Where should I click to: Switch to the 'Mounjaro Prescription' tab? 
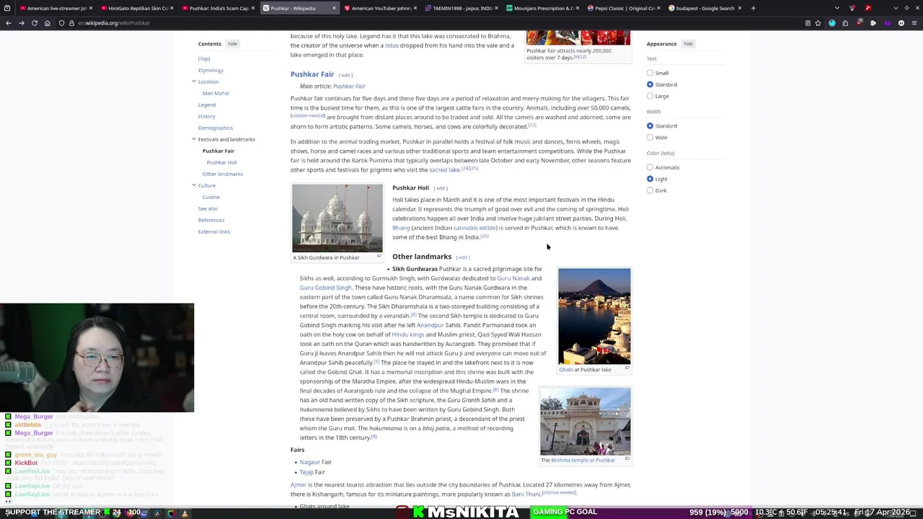543,8
